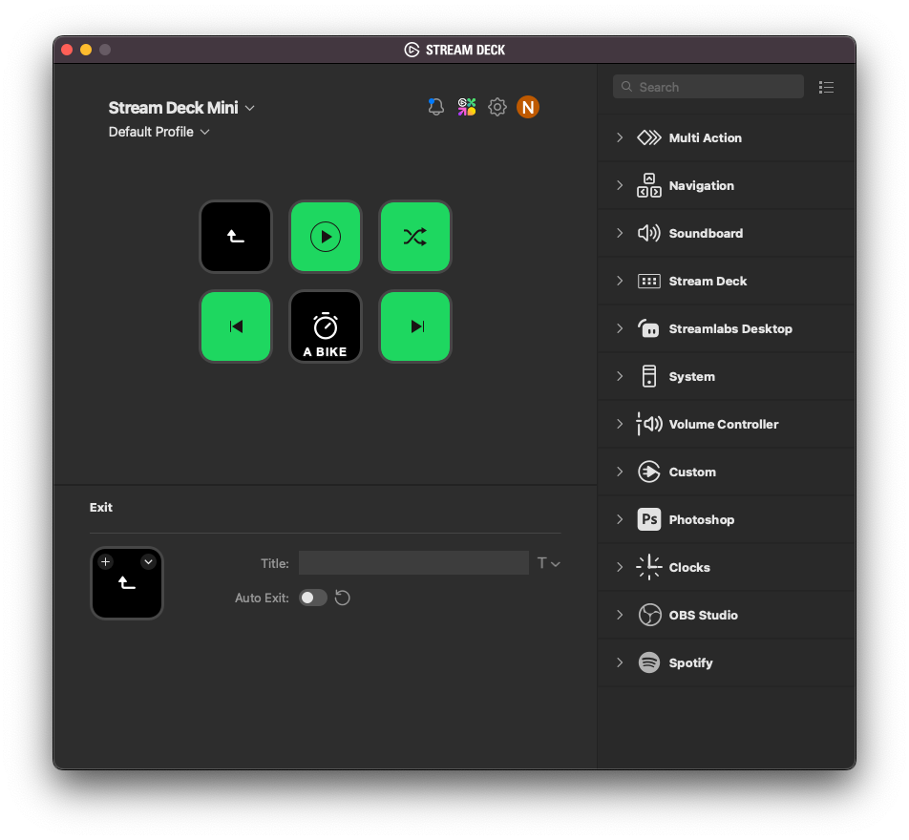This screenshot has width=909, height=840.
Task: Expand the Navigation category
Action: pyautogui.click(x=619, y=185)
